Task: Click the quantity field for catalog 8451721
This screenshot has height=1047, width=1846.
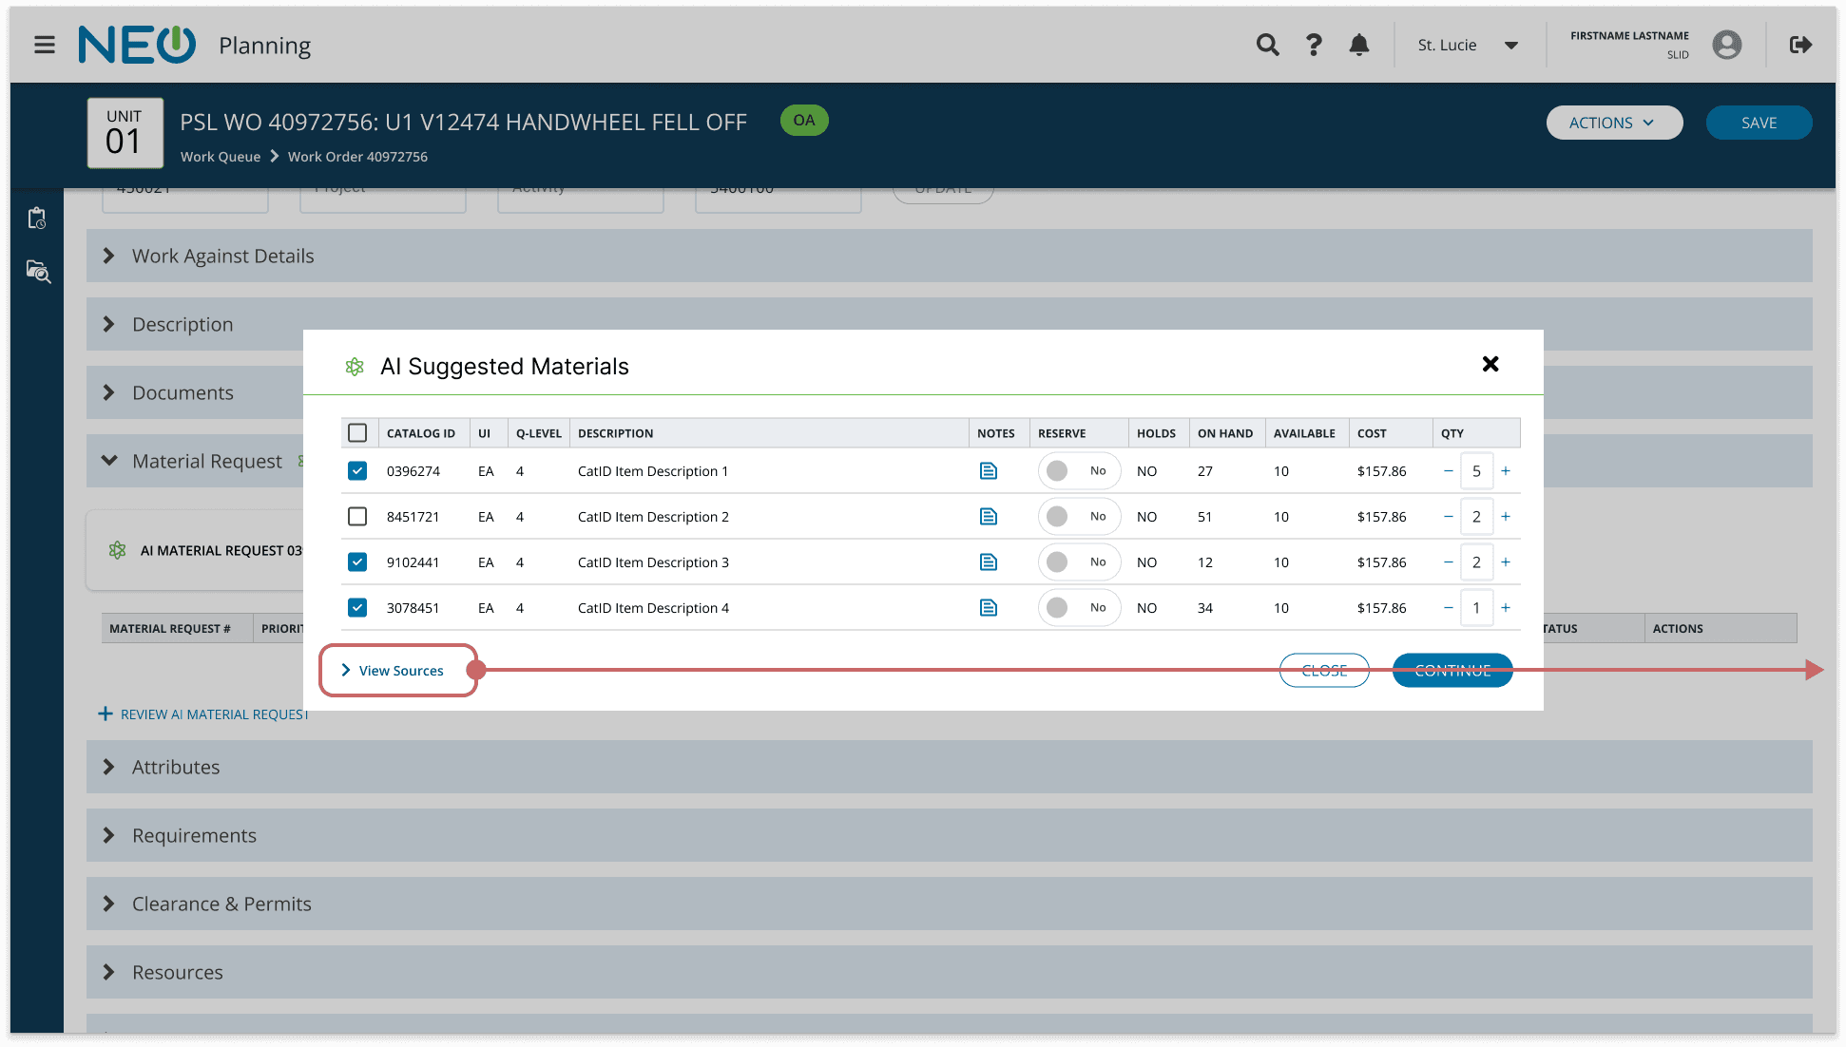Action: [1476, 517]
